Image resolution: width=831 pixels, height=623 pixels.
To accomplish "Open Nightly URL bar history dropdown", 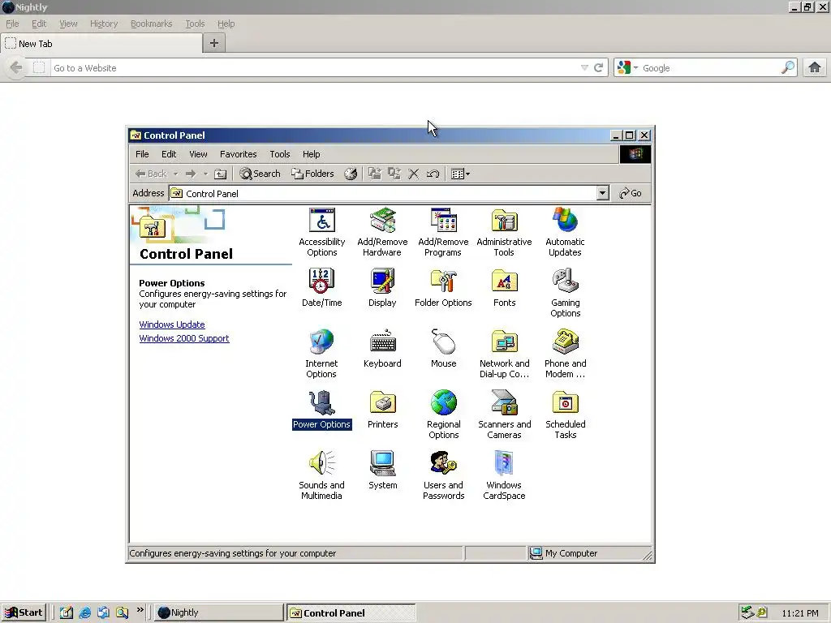I will pyautogui.click(x=584, y=68).
